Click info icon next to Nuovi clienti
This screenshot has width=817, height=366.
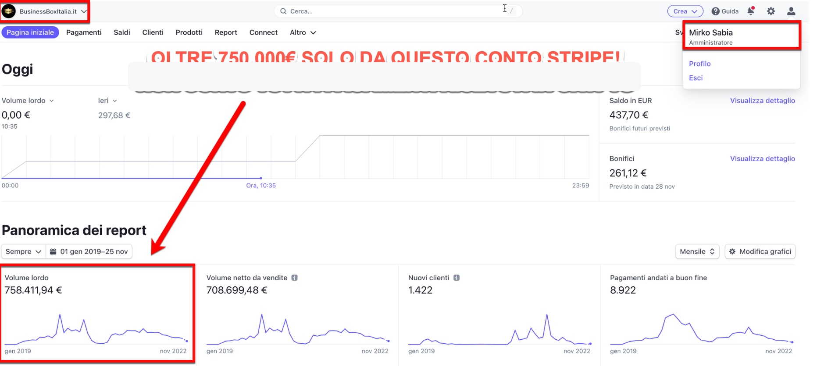[457, 278]
